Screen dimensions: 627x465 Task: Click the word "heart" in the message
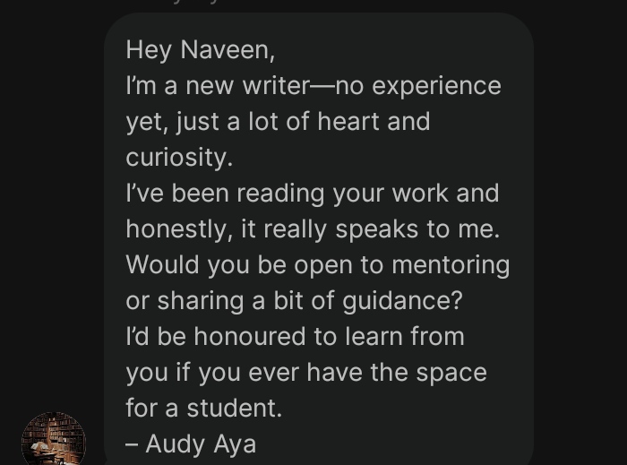[348, 121]
